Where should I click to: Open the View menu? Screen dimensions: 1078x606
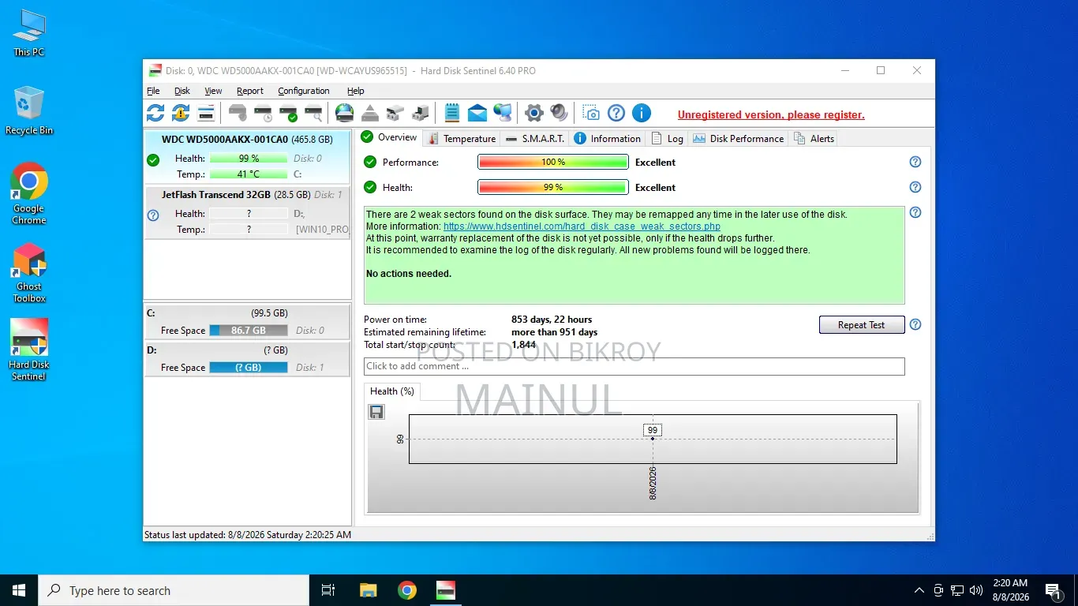[x=213, y=91]
